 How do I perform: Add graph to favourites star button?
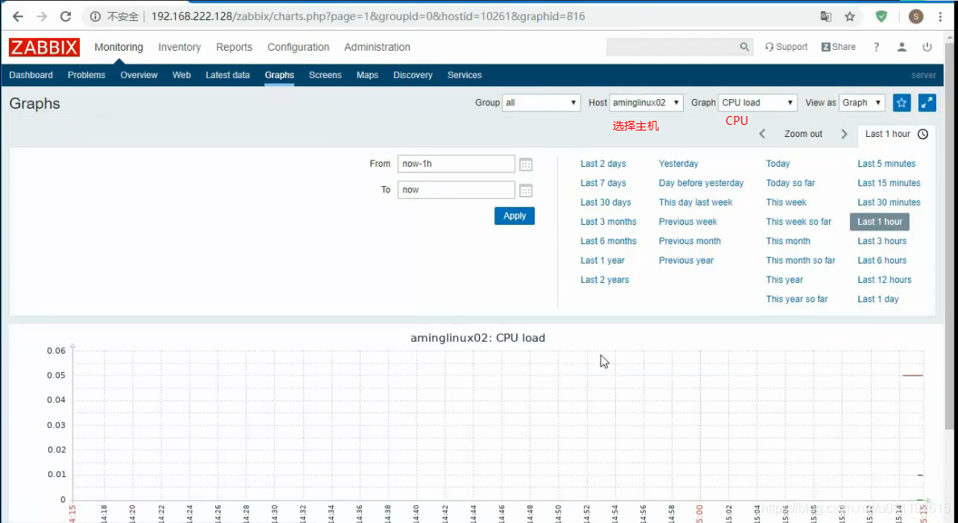click(902, 102)
